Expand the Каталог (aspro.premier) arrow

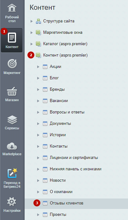pyautogui.click(x=32, y=44)
